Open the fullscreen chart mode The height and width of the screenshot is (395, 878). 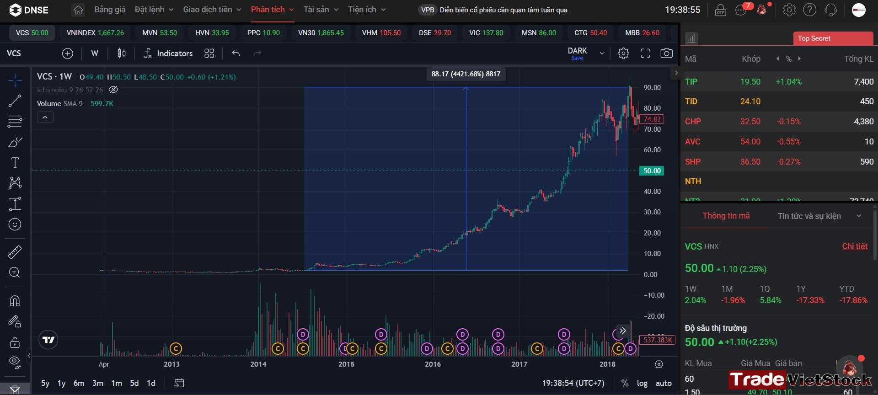pos(645,53)
